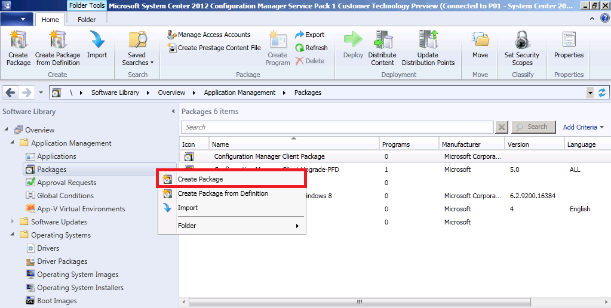Choose Import from the context menu
The height and width of the screenshot is (308, 611).
point(232,208)
